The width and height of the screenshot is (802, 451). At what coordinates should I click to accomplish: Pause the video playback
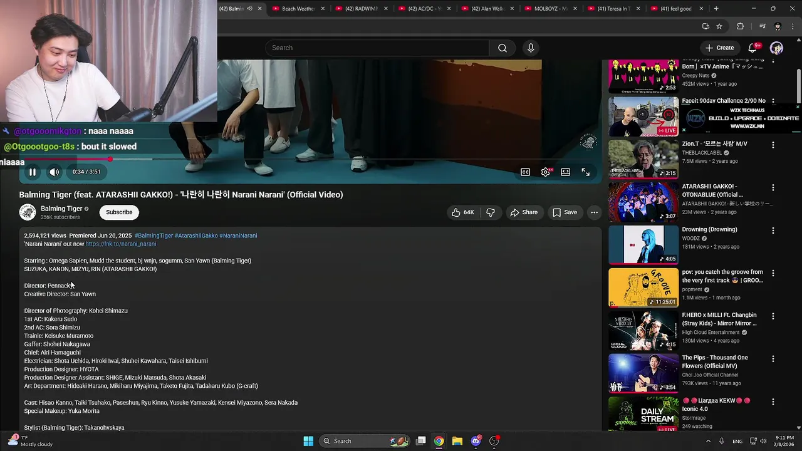point(33,172)
